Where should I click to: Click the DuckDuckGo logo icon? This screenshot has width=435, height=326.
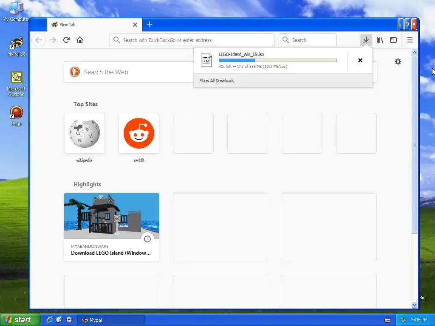pyautogui.click(x=75, y=72)
